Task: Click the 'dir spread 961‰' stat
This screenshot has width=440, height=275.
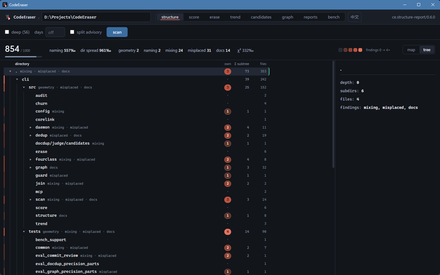Action: pos(95,50)
